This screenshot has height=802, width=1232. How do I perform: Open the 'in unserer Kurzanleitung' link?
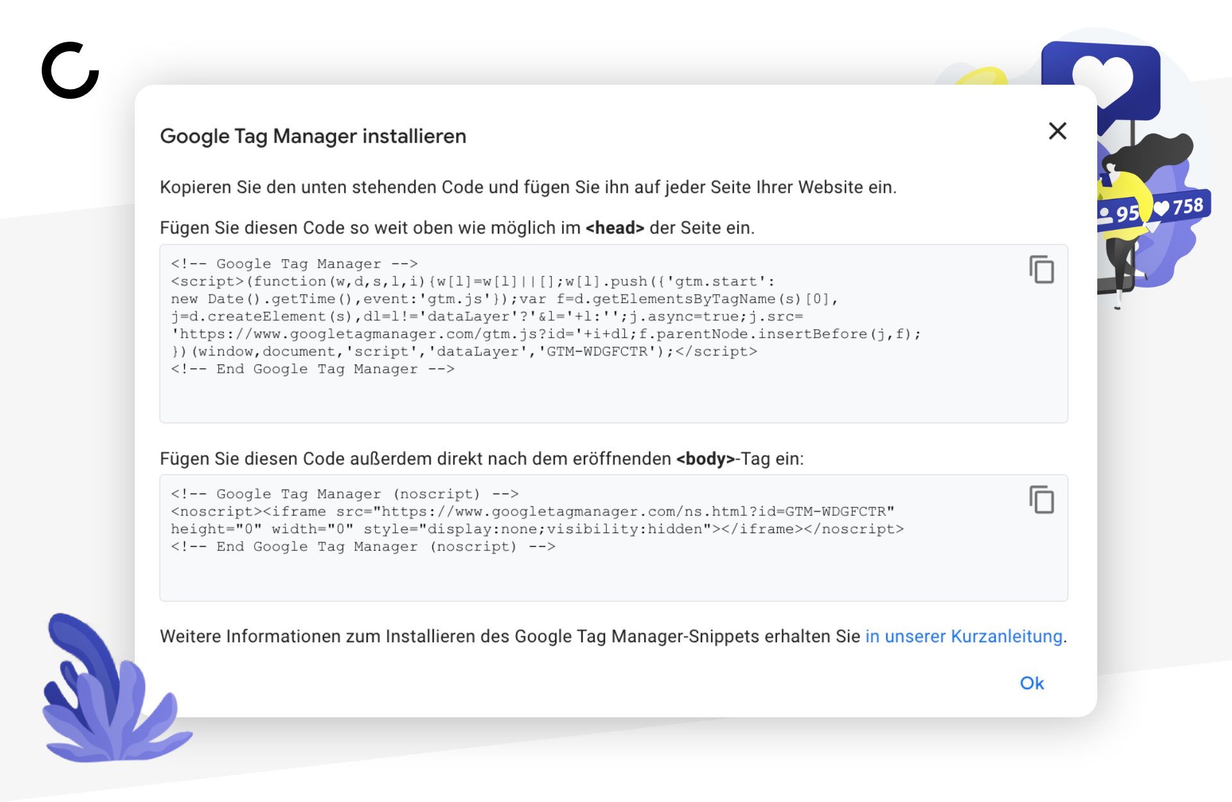(964, 636)
